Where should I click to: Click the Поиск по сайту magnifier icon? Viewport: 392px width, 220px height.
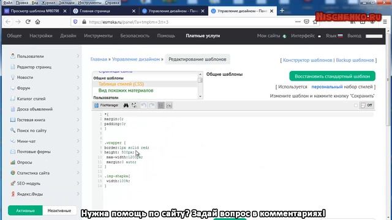click(13, 130)
